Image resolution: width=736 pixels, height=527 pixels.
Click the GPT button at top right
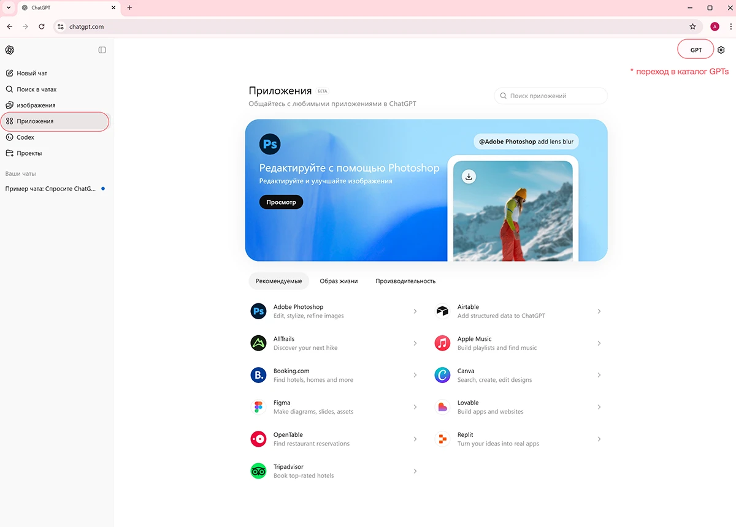tap(696, 50)
